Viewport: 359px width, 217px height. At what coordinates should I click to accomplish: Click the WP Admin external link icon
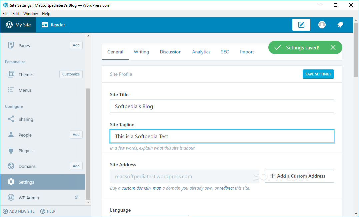[x=76, y=197]
